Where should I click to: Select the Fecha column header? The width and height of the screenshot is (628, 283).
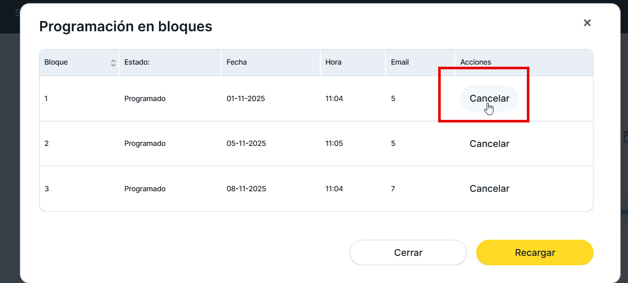tap(237, 63)
